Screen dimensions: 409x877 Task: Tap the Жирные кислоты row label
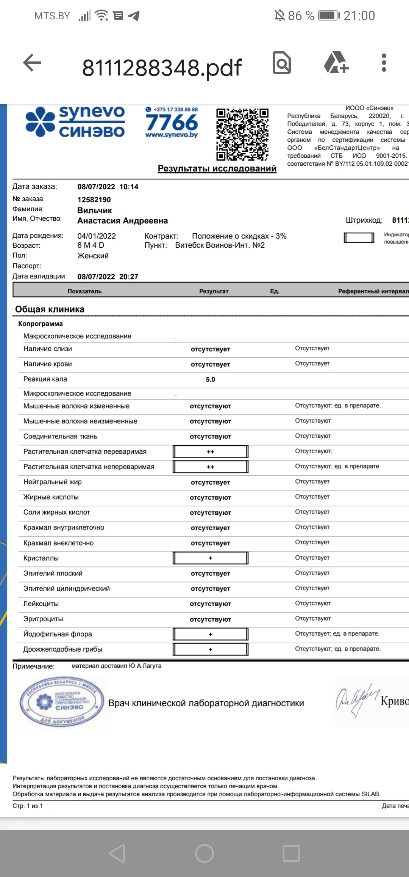[x=51, y=497]
